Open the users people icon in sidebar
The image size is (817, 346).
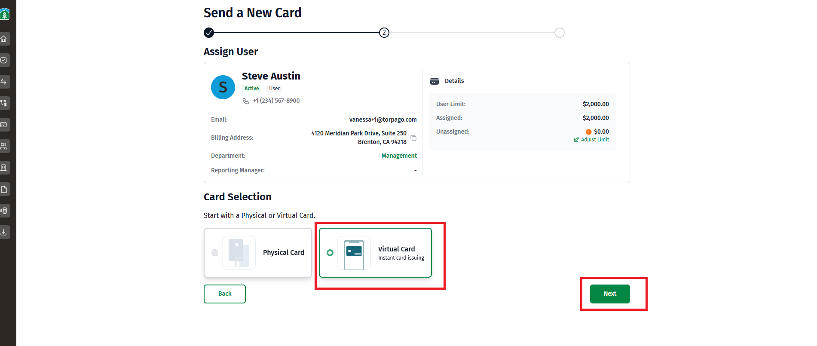(x=4, y=146)
